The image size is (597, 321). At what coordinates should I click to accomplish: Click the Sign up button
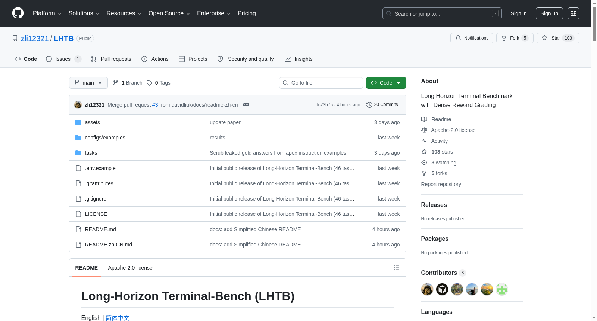click(x=549, y=13)
